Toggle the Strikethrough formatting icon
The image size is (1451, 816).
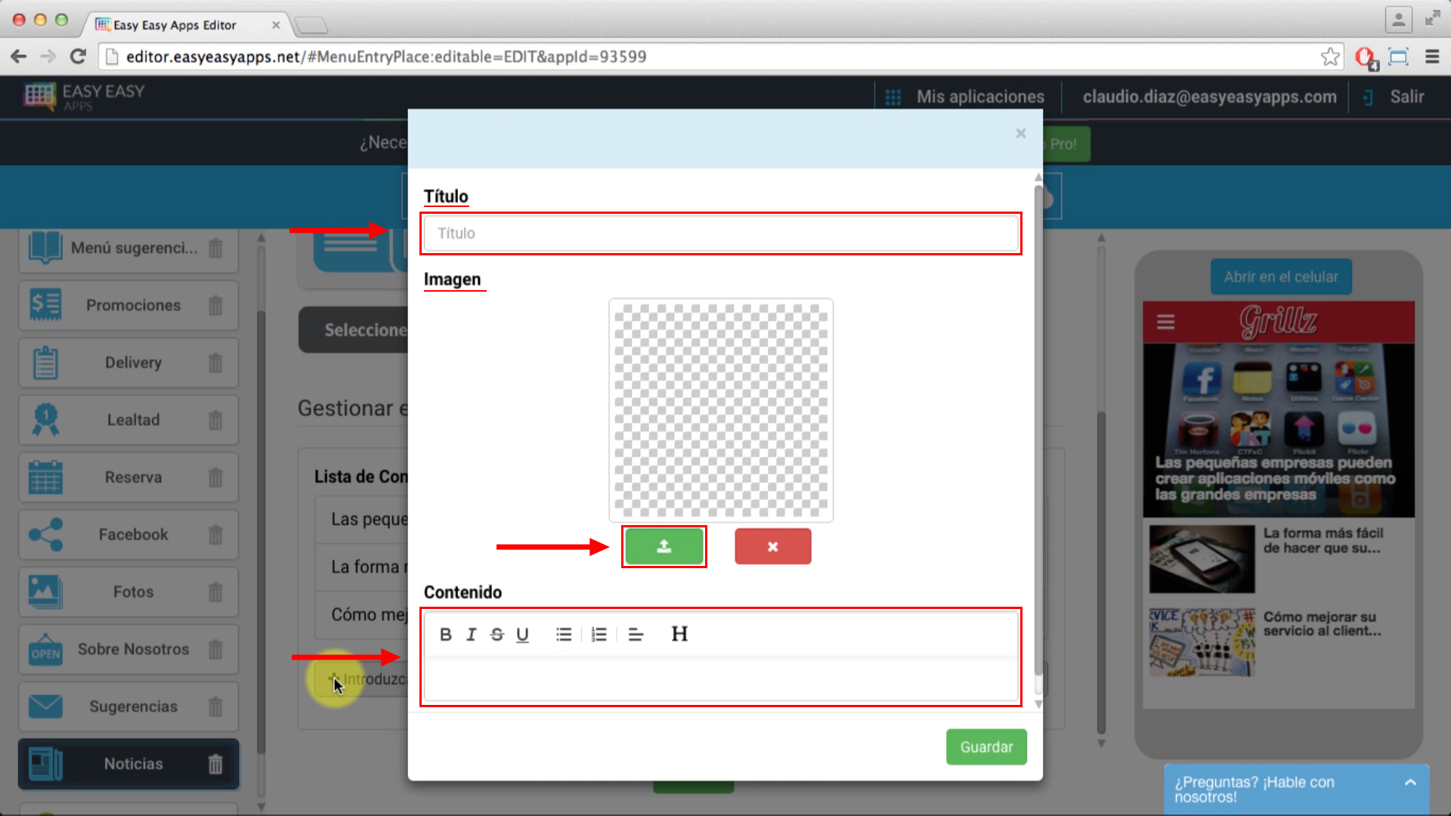point(497,634)
